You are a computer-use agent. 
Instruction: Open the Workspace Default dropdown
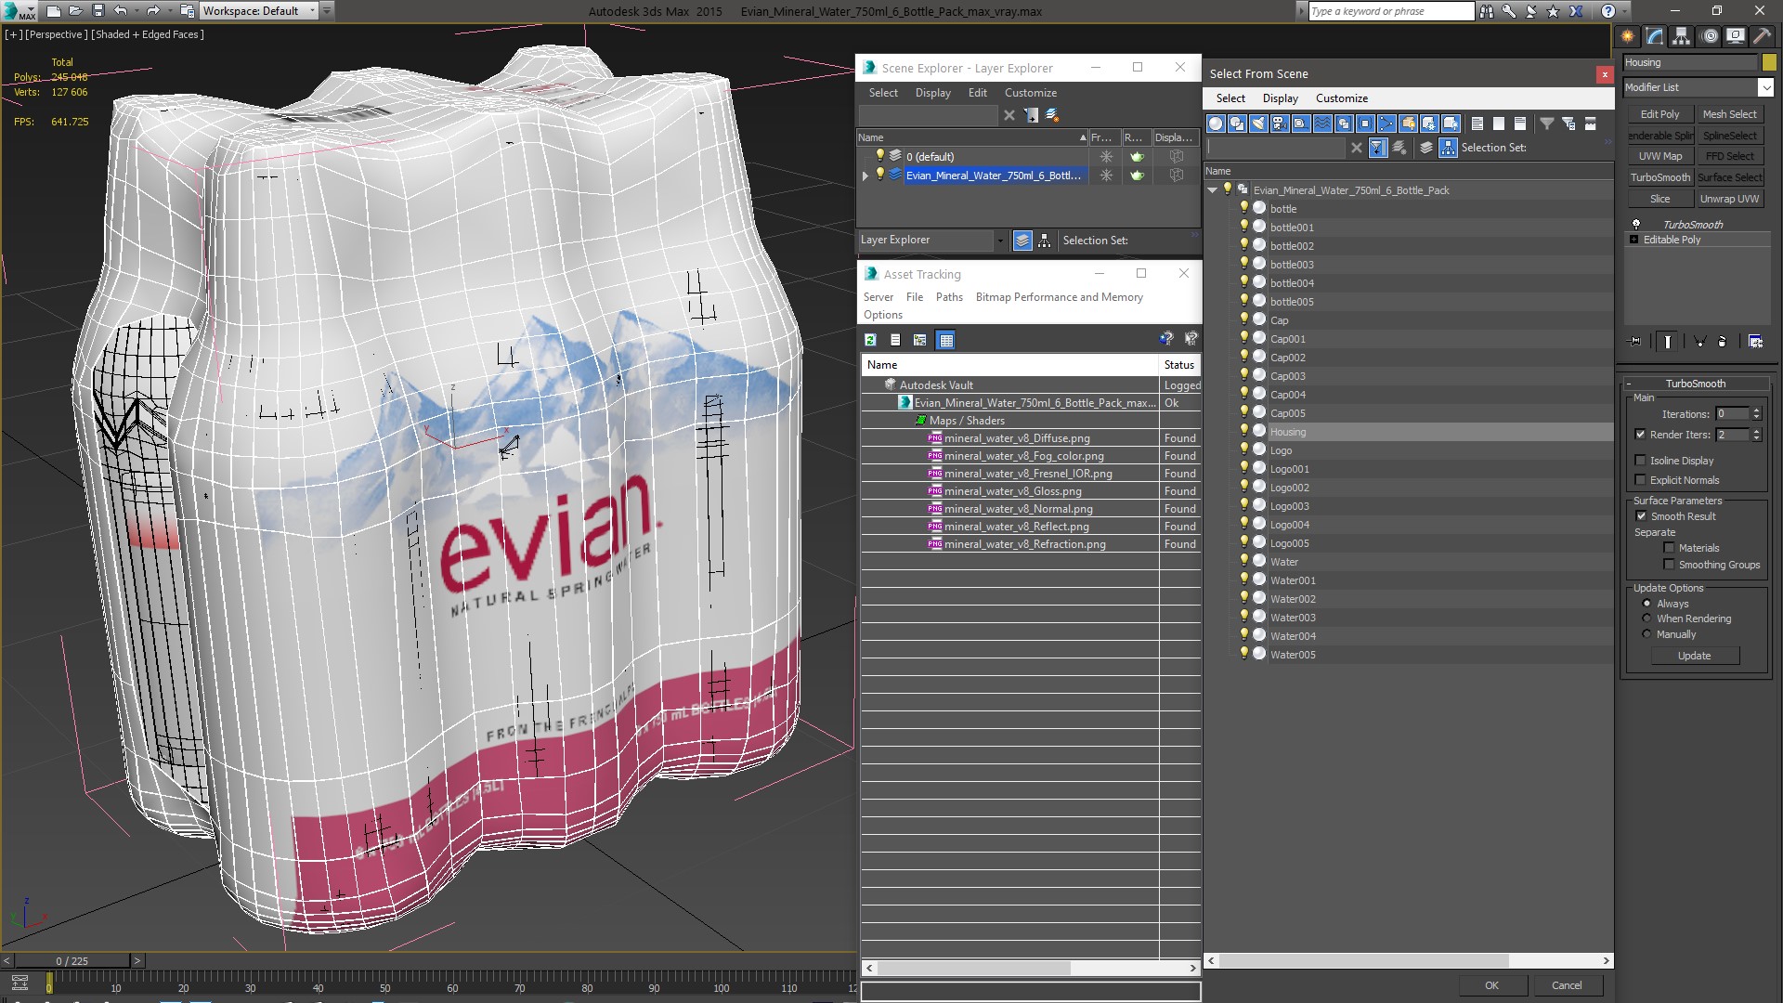click(312, 11)
